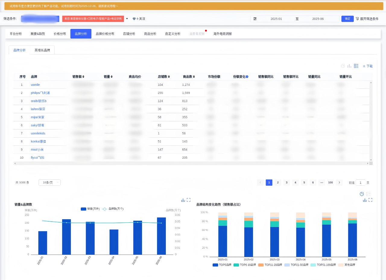Download the 销量&品牌数 chart
Image resolution: width=386 pixels, height=280 pixels.
coord(183,200)
